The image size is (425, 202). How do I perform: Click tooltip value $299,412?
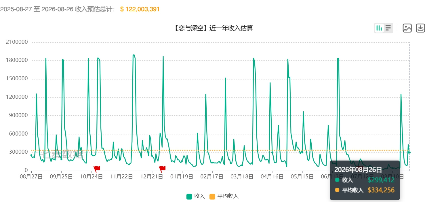pyautogui.click(x=381, y=180)
